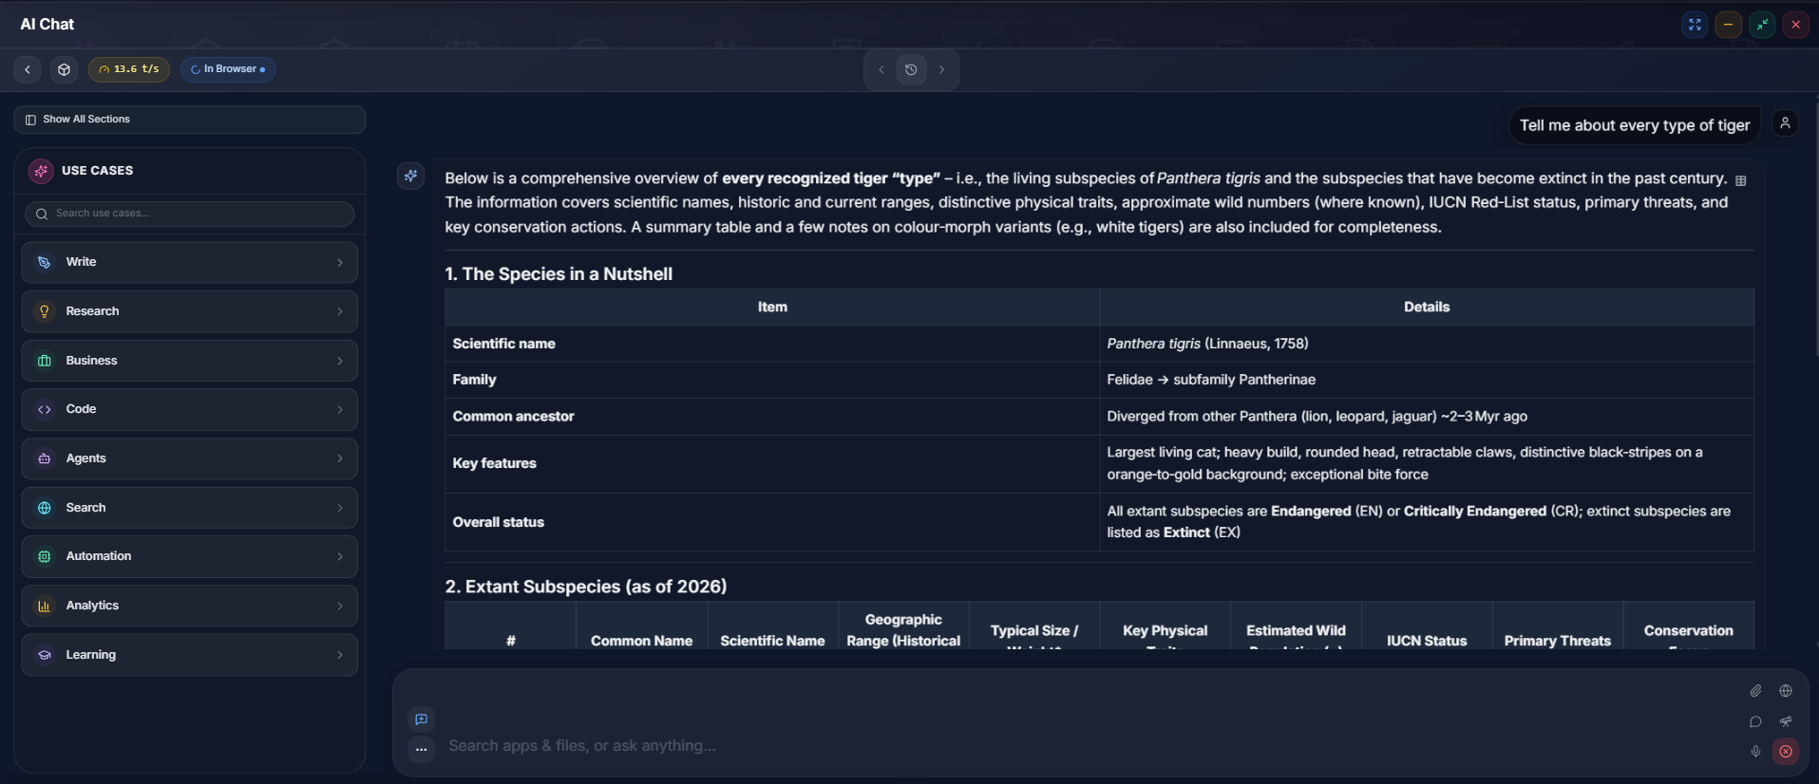
Task: Click 'Panthera tigris (Linnaeus, 1758)' cell
Action: pyautogui.click(x=1427, y=344)
